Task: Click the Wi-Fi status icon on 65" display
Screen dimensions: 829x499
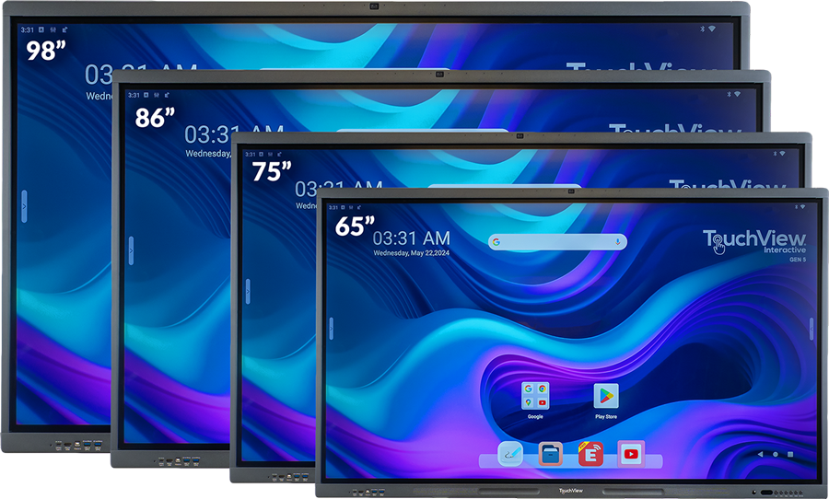Action: pos(802,206)
